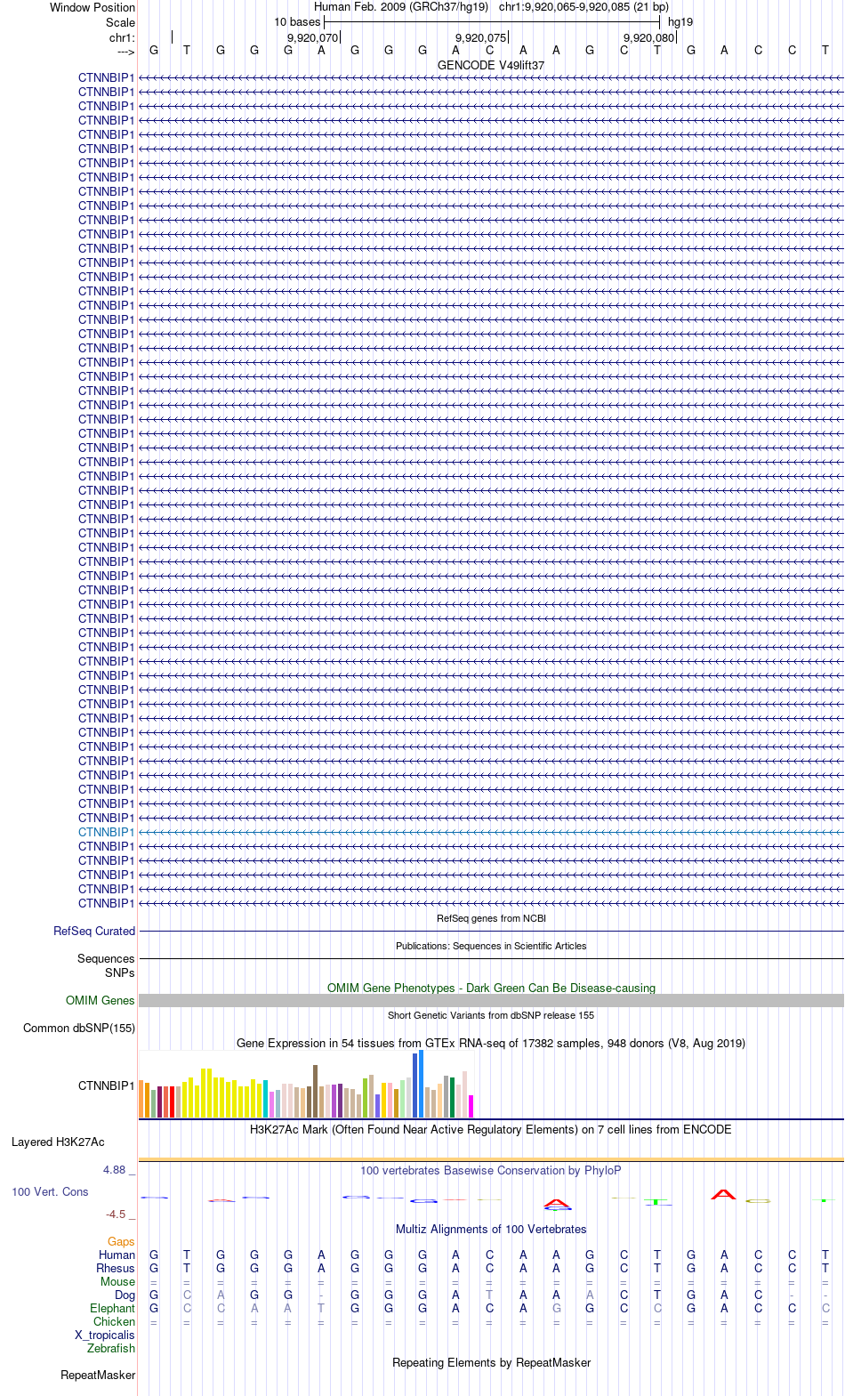Click the tall brown bar in GTEx chart
This screenshot has height=1396, width=845.
pyautogui.click(x=315, y=1091)
